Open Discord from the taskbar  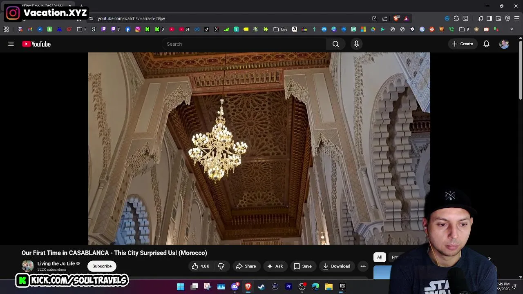(235, 287)
